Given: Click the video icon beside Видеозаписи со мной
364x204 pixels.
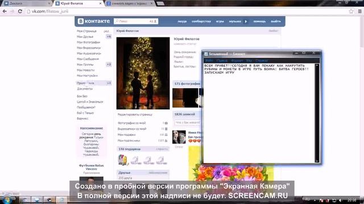Looking at the screenshot, I should (x=166, y=129).
